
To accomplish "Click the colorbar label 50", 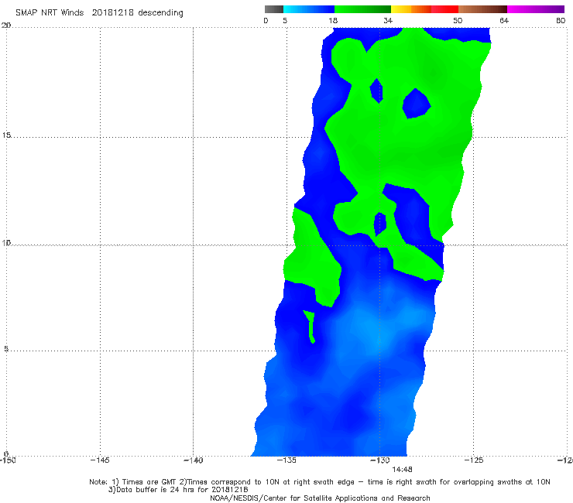I will [x=458, y=20].
